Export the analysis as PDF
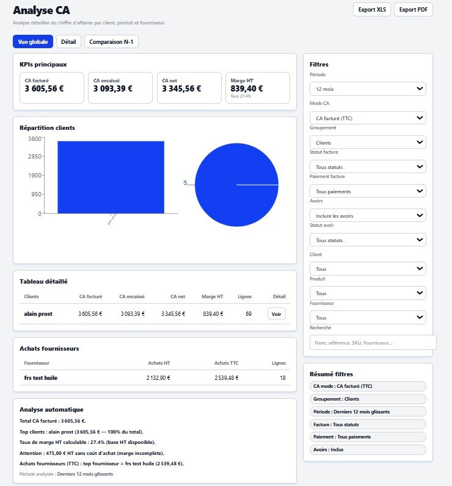Screen dimensions: 452x486 click(x=413, y=10)
